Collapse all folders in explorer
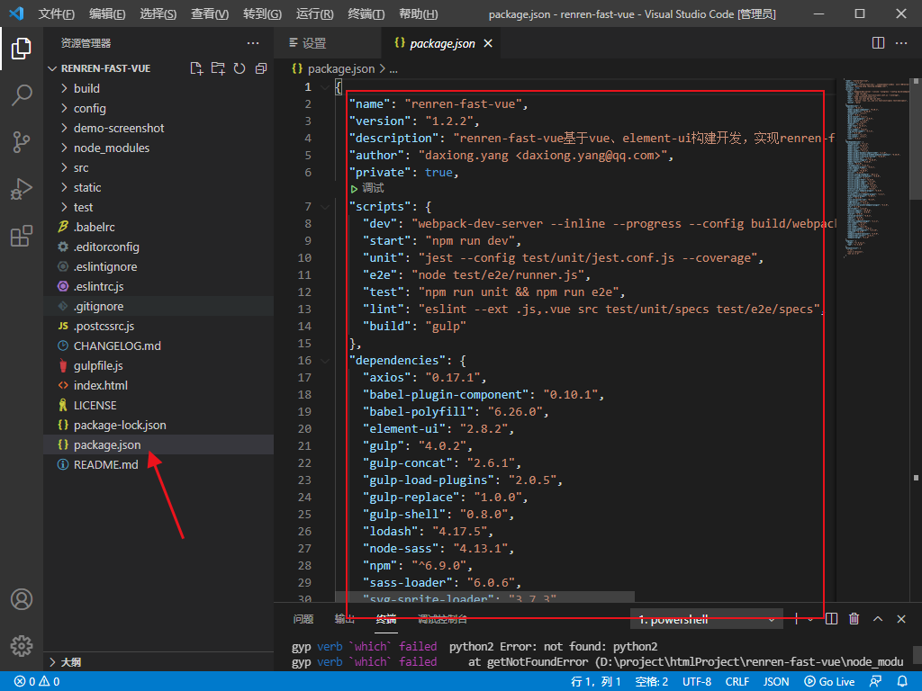 (261, 68)
